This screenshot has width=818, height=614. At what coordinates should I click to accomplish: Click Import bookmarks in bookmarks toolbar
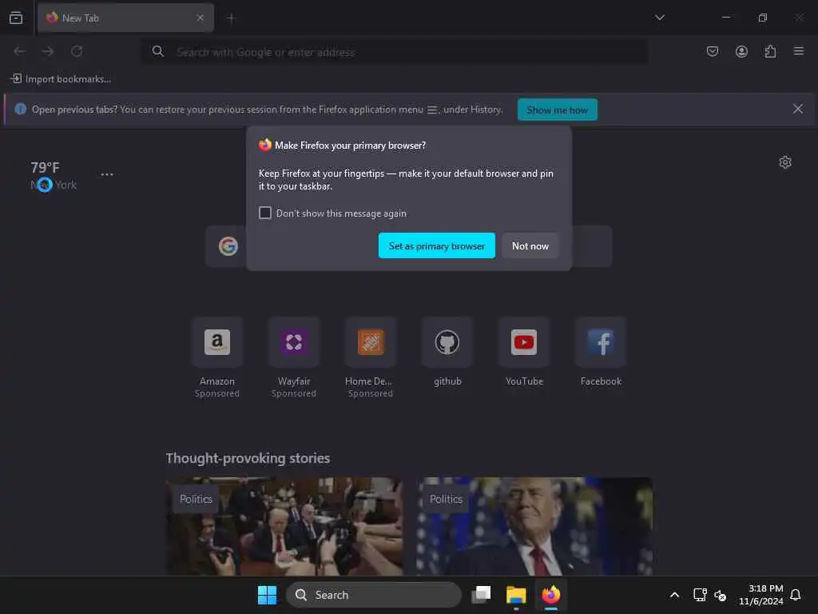(61, 79)
